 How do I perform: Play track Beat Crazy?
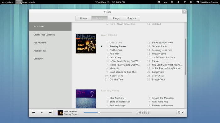[115, 57]
